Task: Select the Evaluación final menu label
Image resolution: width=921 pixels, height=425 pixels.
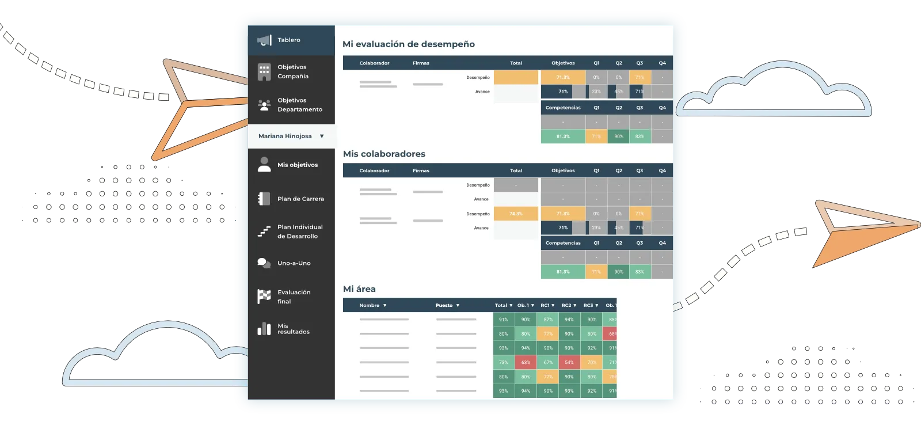Action: 294,297
